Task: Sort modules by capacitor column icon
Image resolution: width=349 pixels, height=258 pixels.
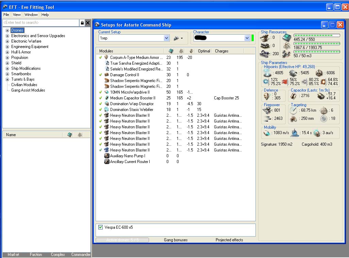Action: click(x=191, y=51)
